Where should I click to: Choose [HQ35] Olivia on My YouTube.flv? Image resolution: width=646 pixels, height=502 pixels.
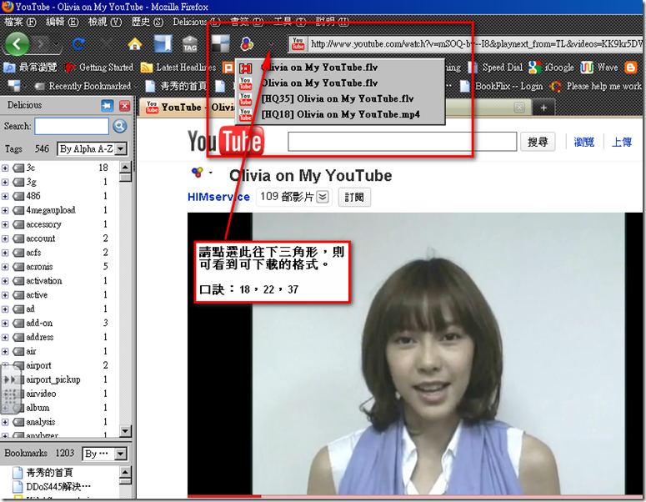tap(340, 99)
